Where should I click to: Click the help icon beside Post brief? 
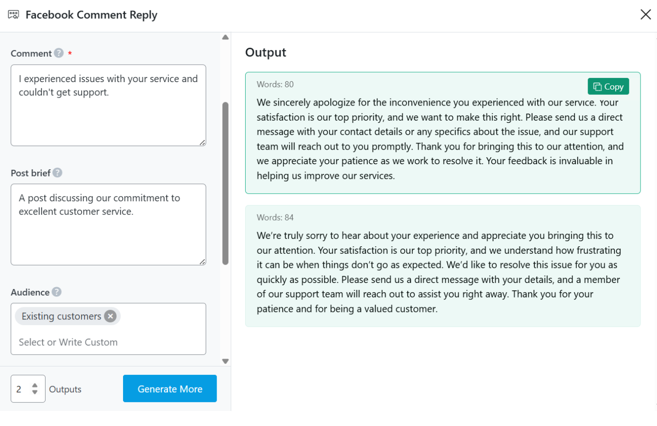(57, 173)
